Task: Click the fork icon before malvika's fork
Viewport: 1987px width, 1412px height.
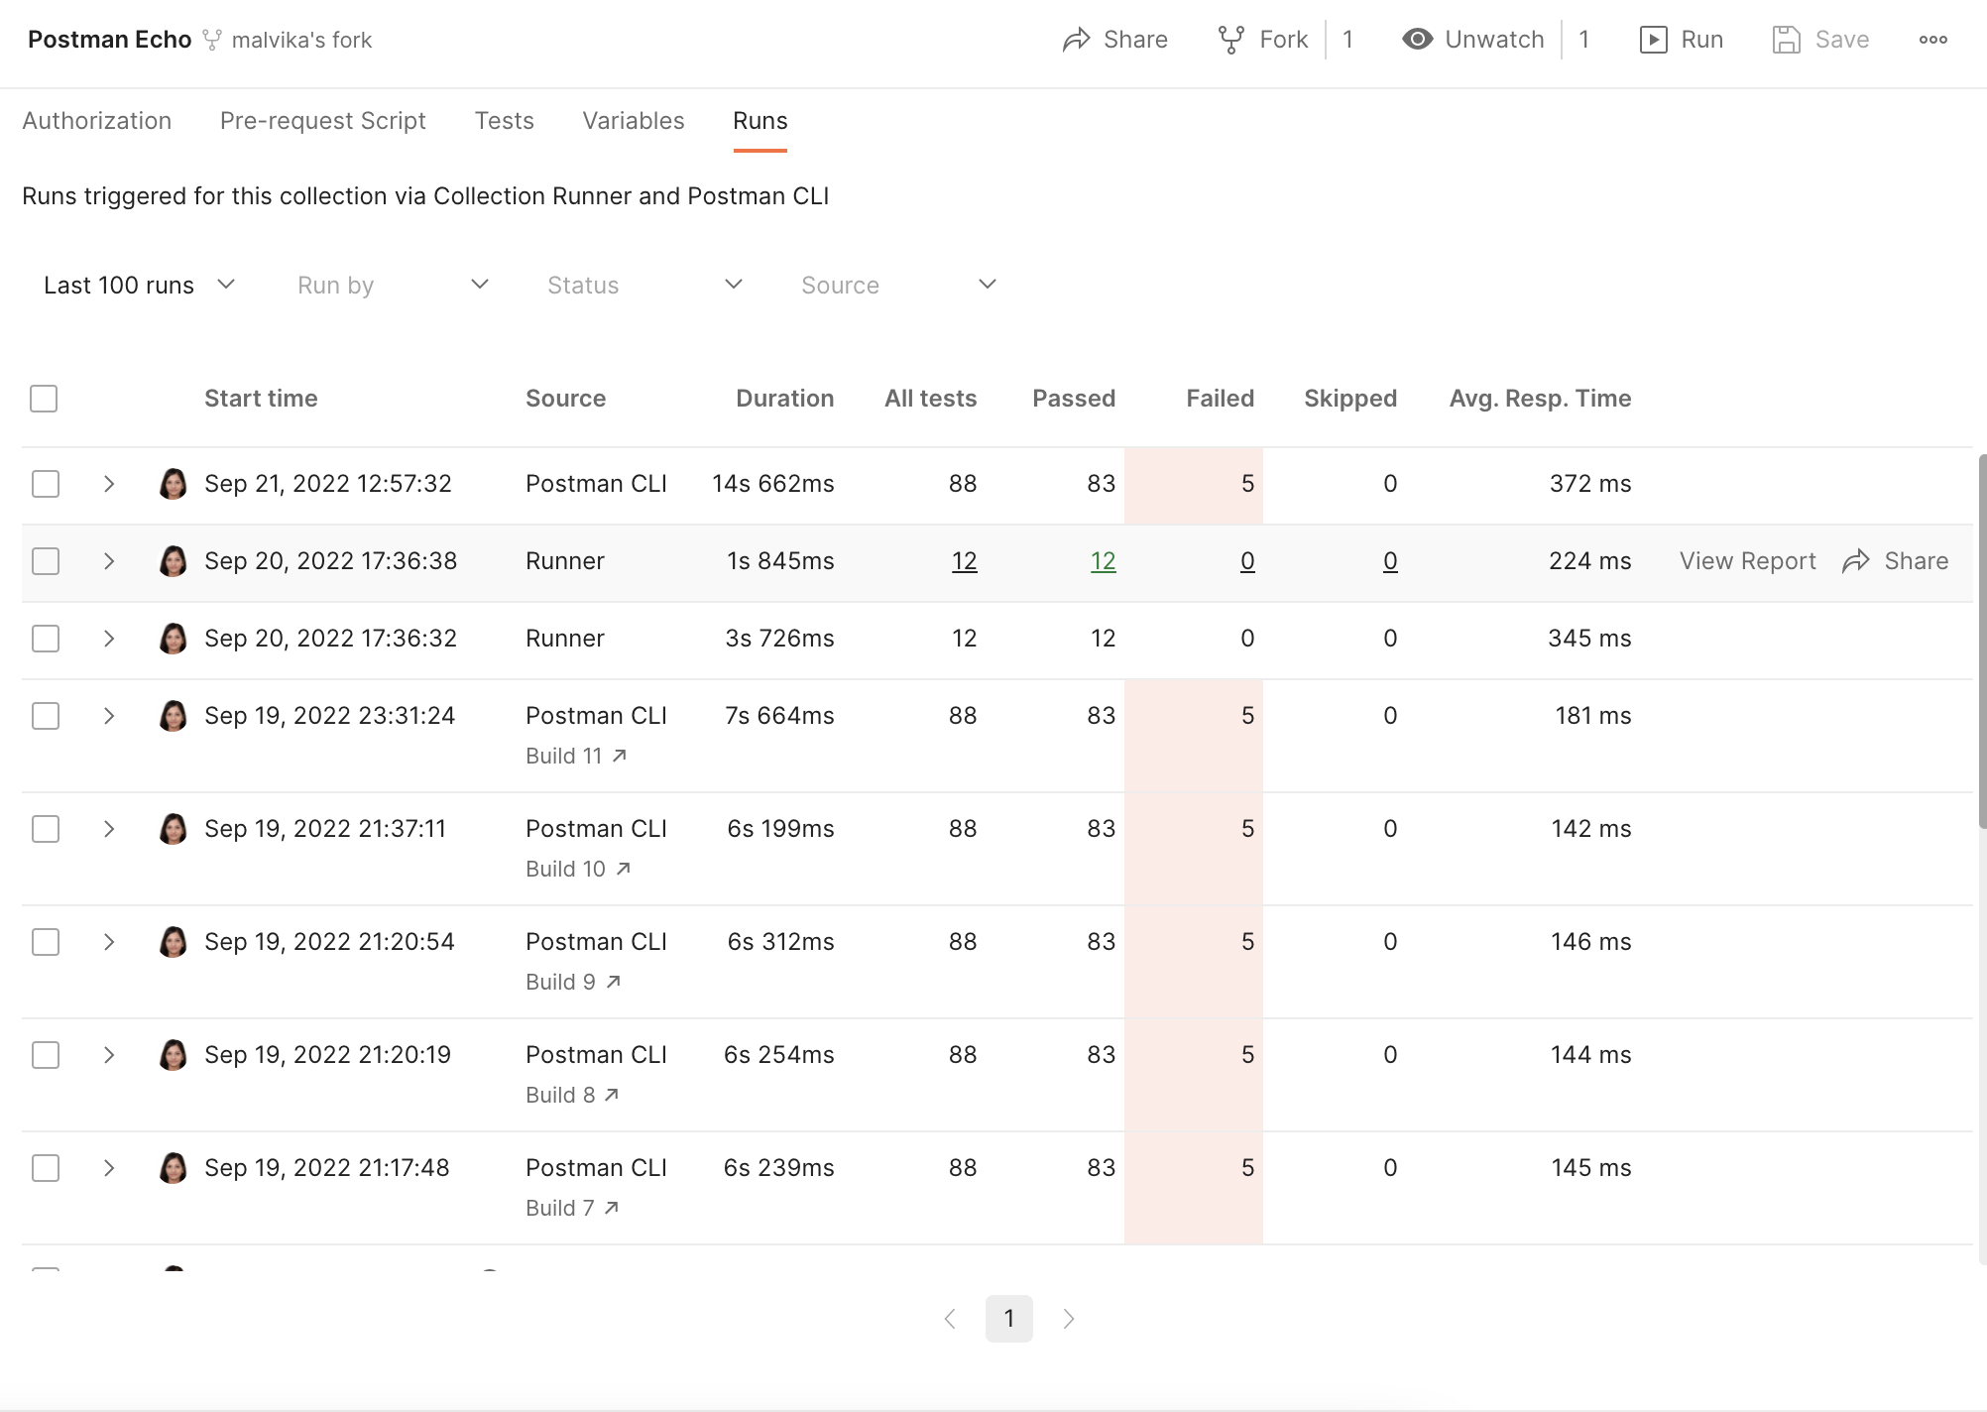Action: tap(211, 39)
